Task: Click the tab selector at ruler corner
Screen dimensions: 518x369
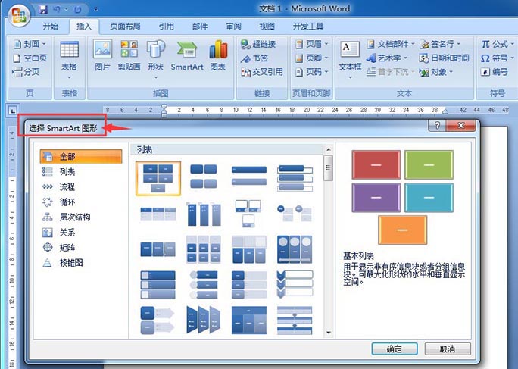Action: click(x=13, y=111)
